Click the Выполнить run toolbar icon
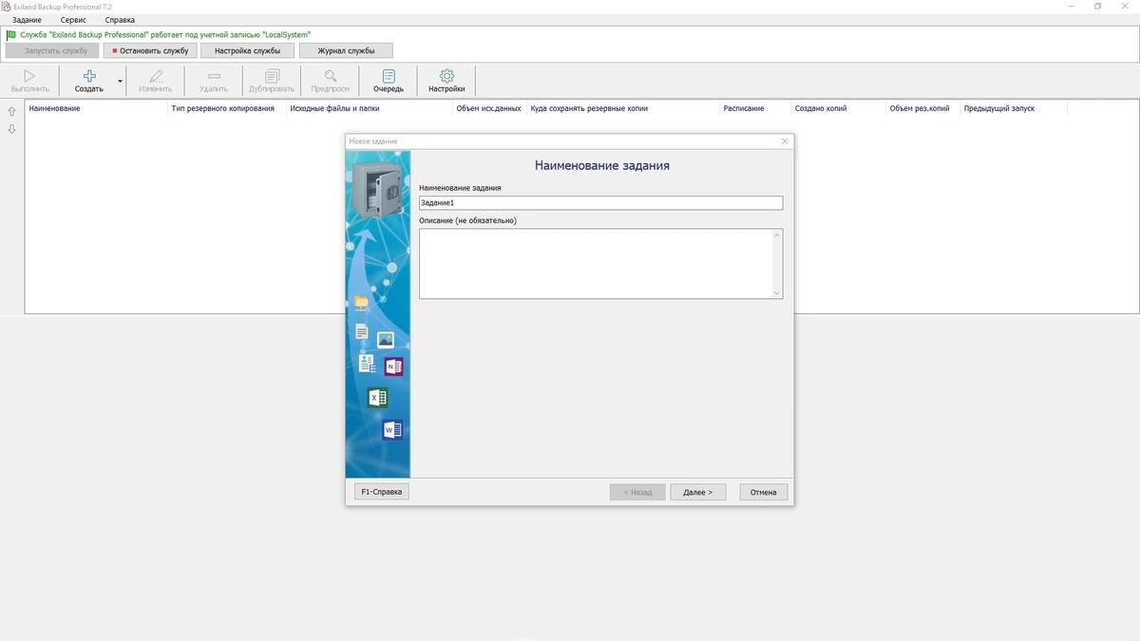 pyautogui.click(x=29, y=81)
